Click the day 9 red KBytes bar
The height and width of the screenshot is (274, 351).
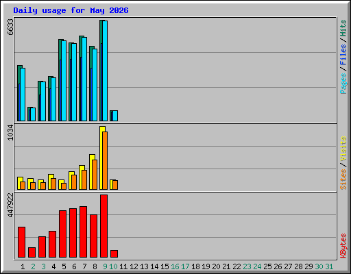(104, 226)
